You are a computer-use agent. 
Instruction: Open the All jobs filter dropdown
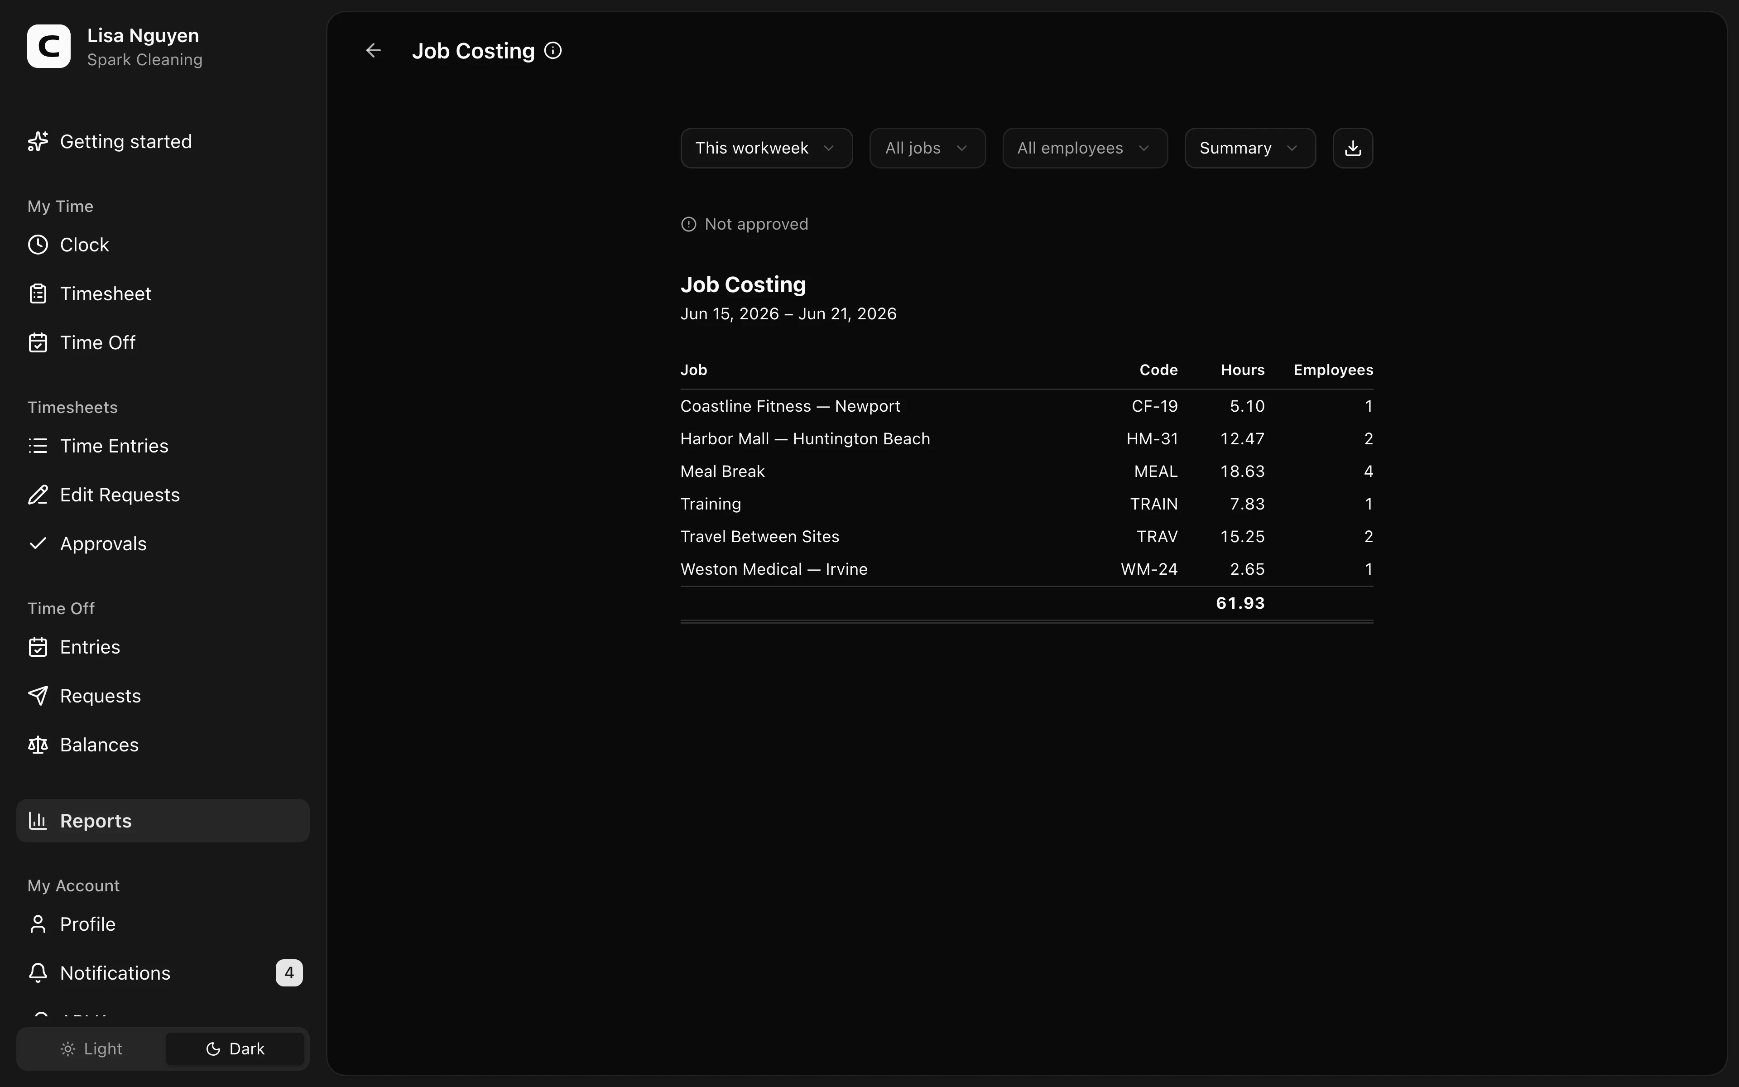[927, 148]
